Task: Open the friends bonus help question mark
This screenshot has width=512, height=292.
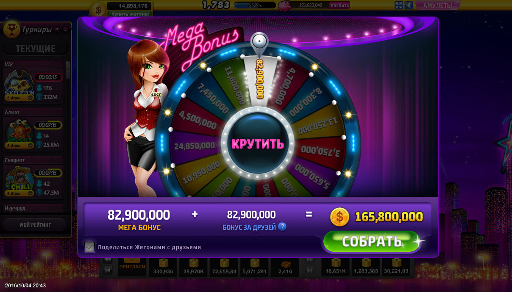Action: coord(282,227)
